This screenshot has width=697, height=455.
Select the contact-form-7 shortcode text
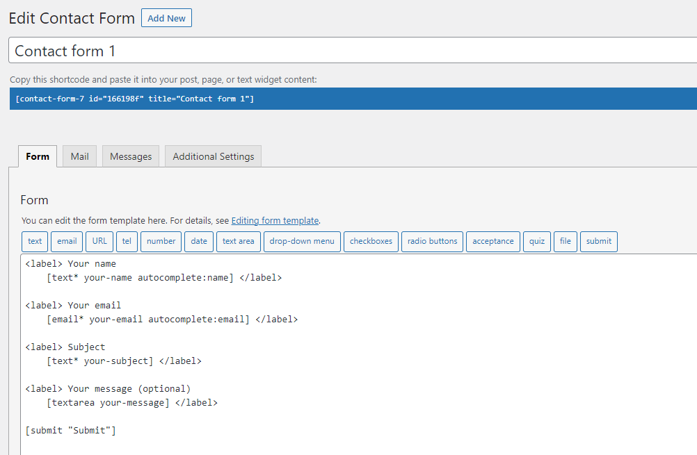(134, 99)
